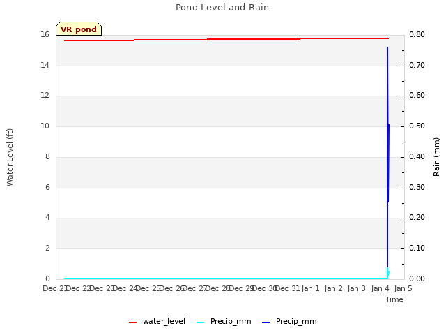Click the Jan 4 date tick label
Screen dimensions: 446x335
[x=380, y=288]
